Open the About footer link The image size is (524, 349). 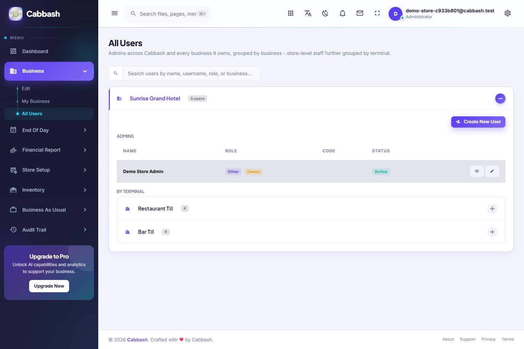(448, 339)
